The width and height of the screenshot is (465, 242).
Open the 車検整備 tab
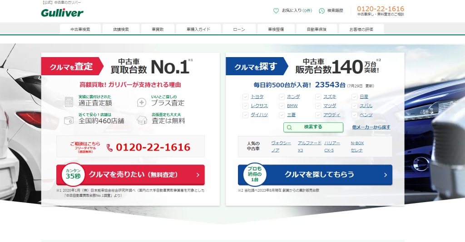(276, 29)
